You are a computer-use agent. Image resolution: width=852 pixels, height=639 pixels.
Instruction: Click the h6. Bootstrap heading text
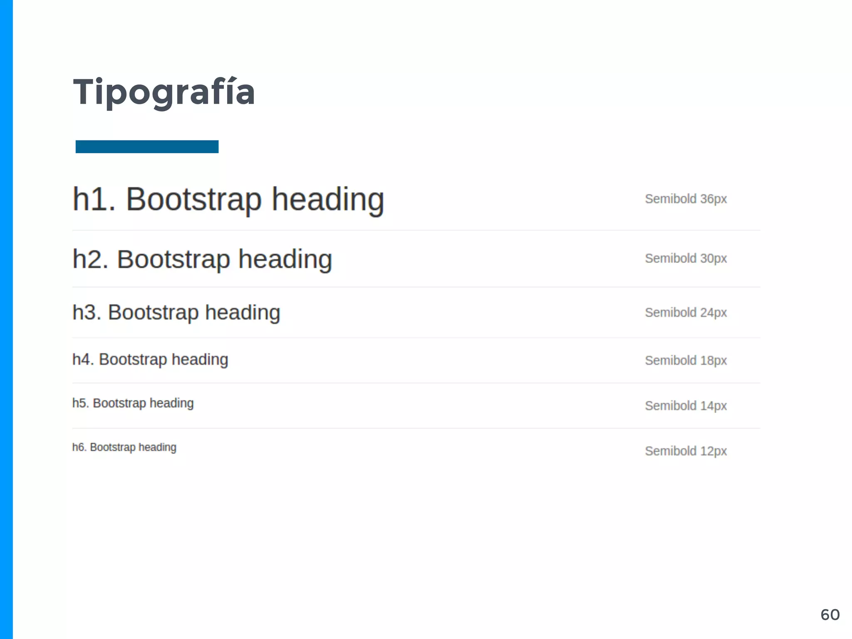click(x=124, y=447)
